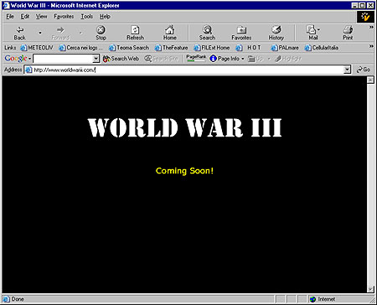Image resolution: width=377 pixels, height=305 pixels.
Task: Open the Up button dropdown arrow
Action: [x=269, y=59]
